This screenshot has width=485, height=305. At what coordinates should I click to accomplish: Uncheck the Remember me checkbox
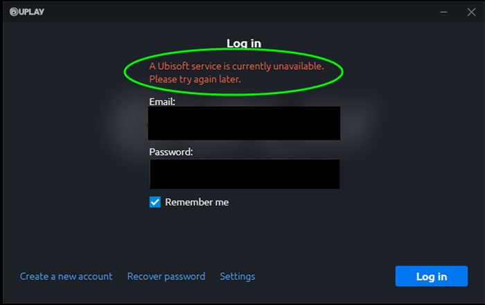[x=155, y=202]
